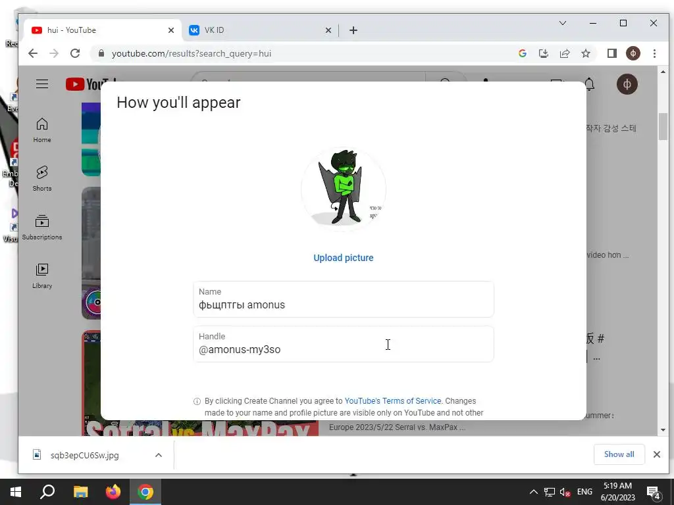674x505 pixels.
Task: Show hidden system tray icons
Action: [x=533, y=492]
